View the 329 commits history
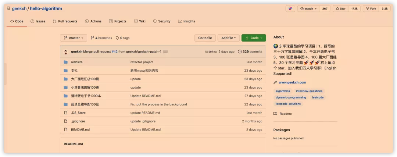397x157 pixels. coord(250,51)
